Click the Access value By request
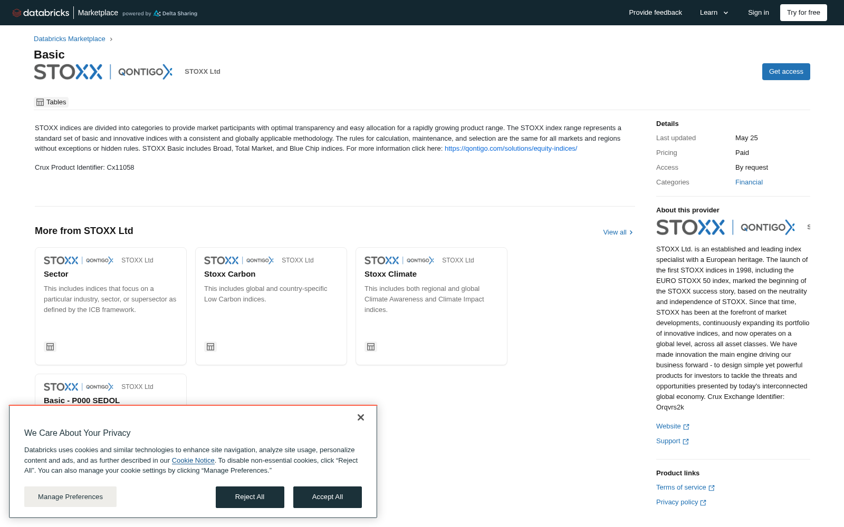This screenshot has height=527, width=844. tap(752, 168)
